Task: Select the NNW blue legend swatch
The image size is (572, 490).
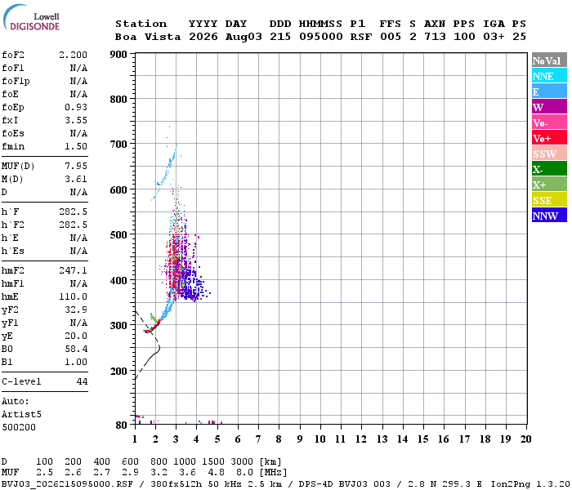Action: (x=549, y=215)
